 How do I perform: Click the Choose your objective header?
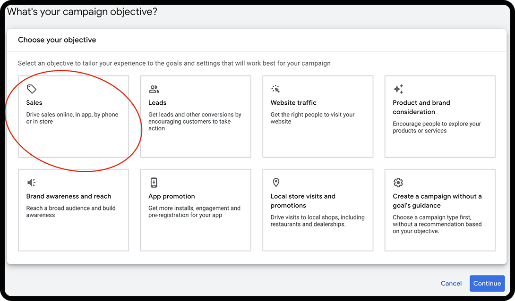click(57, 40)
